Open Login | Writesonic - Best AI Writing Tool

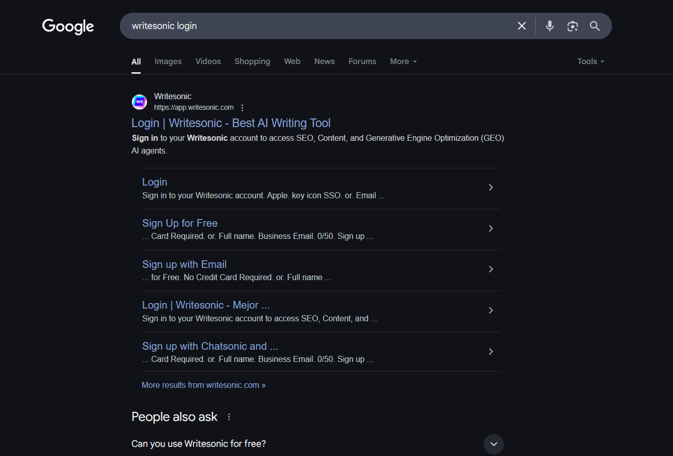[x=231, y=123]
